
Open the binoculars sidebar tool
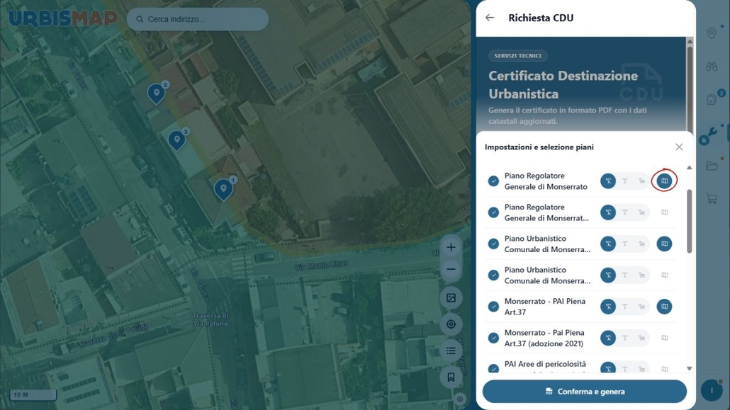[x=712, y=67]
